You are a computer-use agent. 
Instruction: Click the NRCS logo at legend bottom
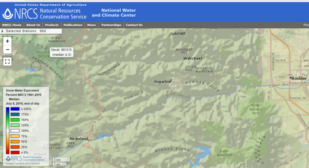pos(25,158)
